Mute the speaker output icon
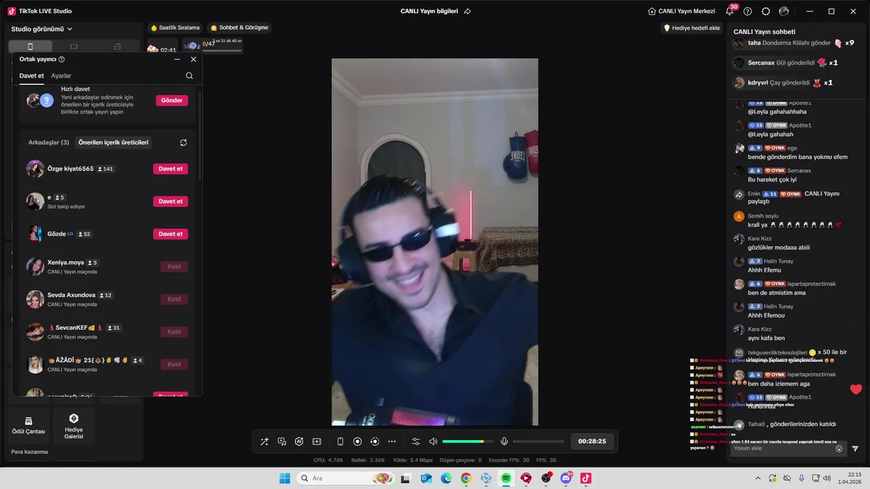Viewport: 870px width, 489px height. pyautogui.click(x=433, y=441)
